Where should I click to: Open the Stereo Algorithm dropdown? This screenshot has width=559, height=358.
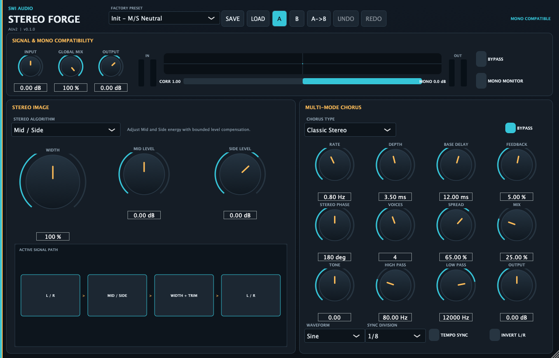pos(66,130)
